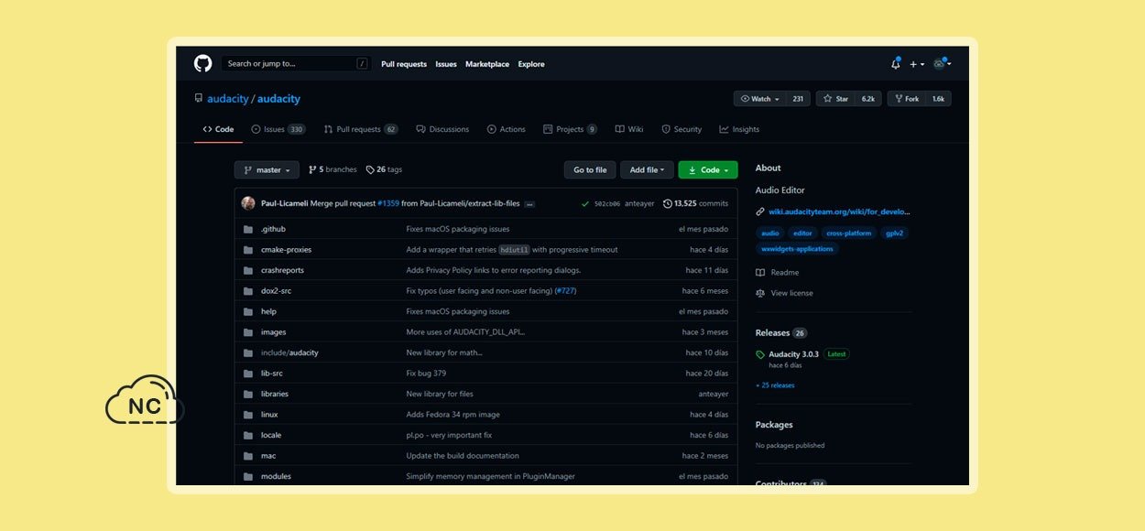The height and width of the screenshot is (531, 1145).
Task: Switch to the Wiki tab
Action: tap(629, 129)
